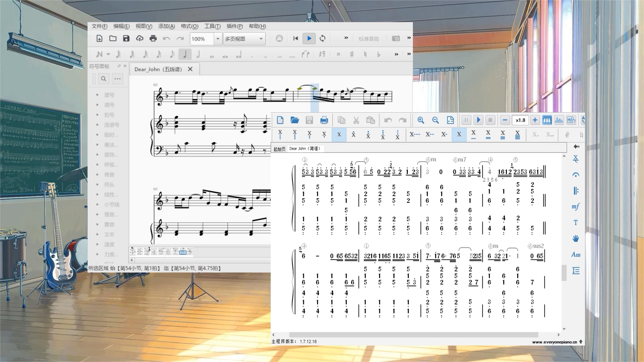Open the Am chord symbol tool
The height and width of the screenshot is (362, 644).
576,254
